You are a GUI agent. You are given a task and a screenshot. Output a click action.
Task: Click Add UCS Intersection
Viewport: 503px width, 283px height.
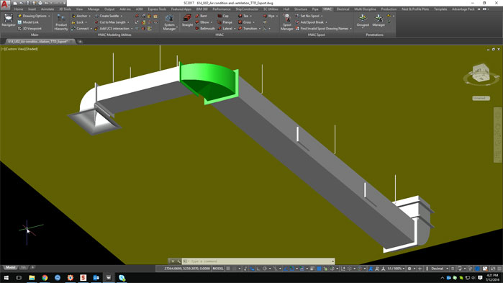pyautogui.click(x=114, y=29)
